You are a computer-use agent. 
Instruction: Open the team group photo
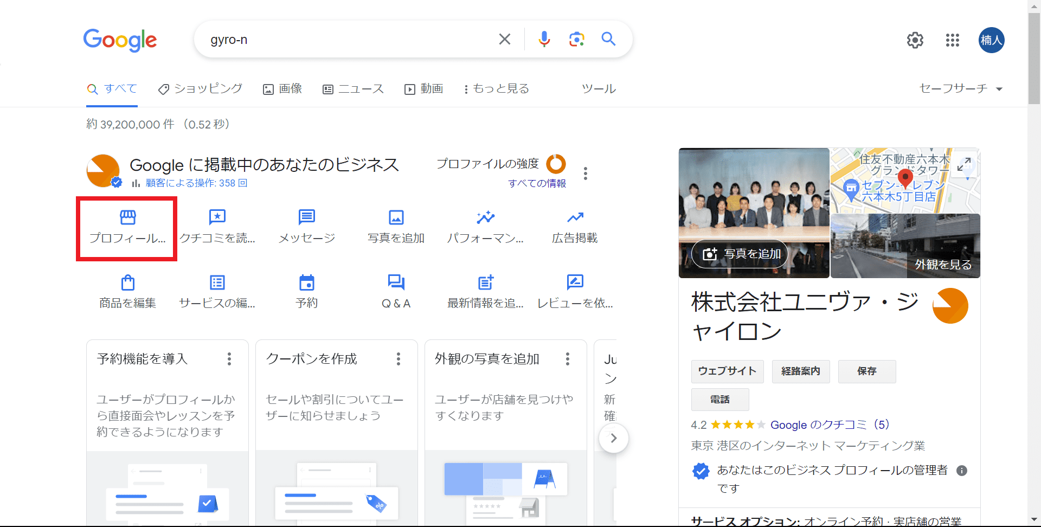pyautogui.click(x=754, y=213)
